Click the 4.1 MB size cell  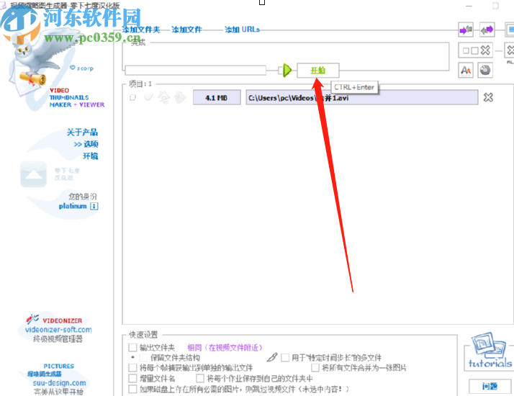217,97
